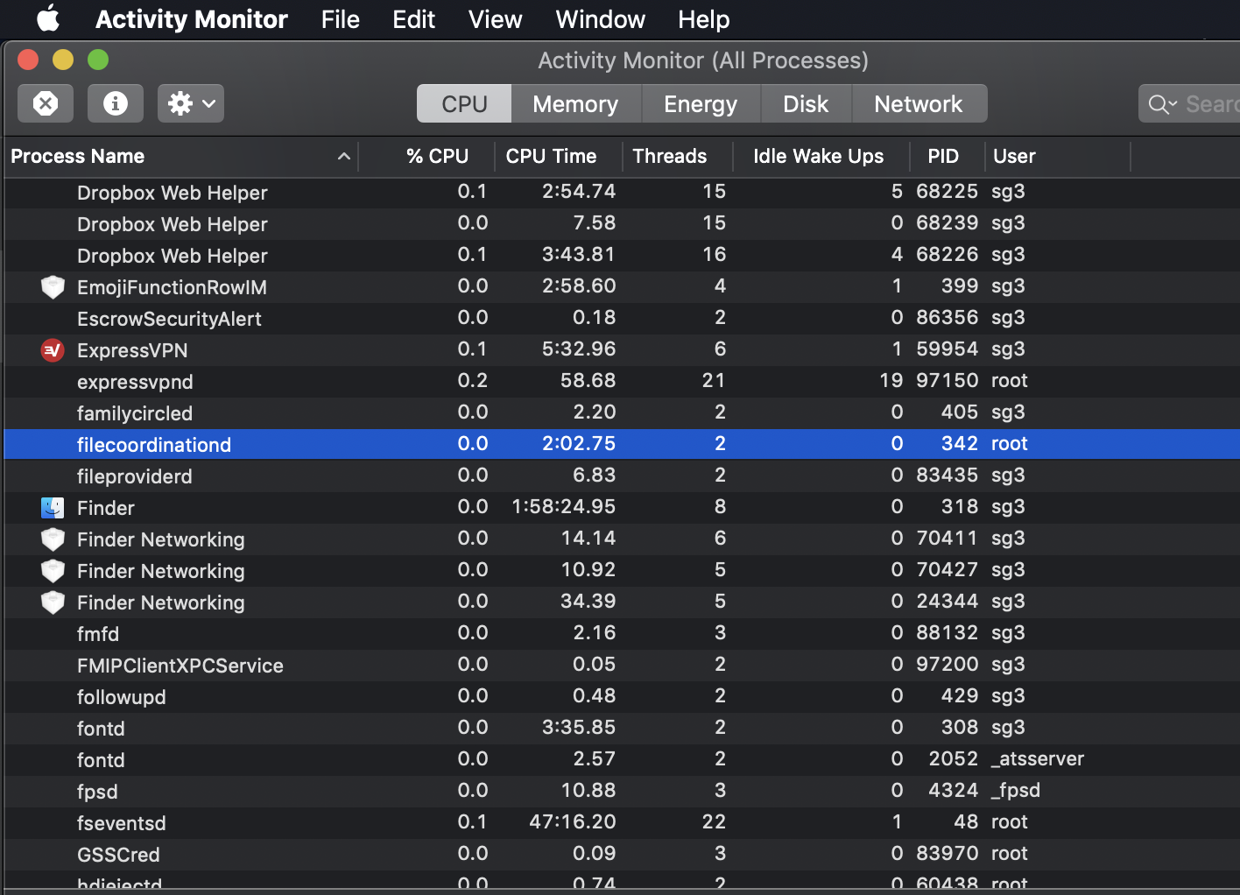This screenshot has height=895, width=1240.
Task: Click the shield icon of PID 24344
Action: point(53,603)
